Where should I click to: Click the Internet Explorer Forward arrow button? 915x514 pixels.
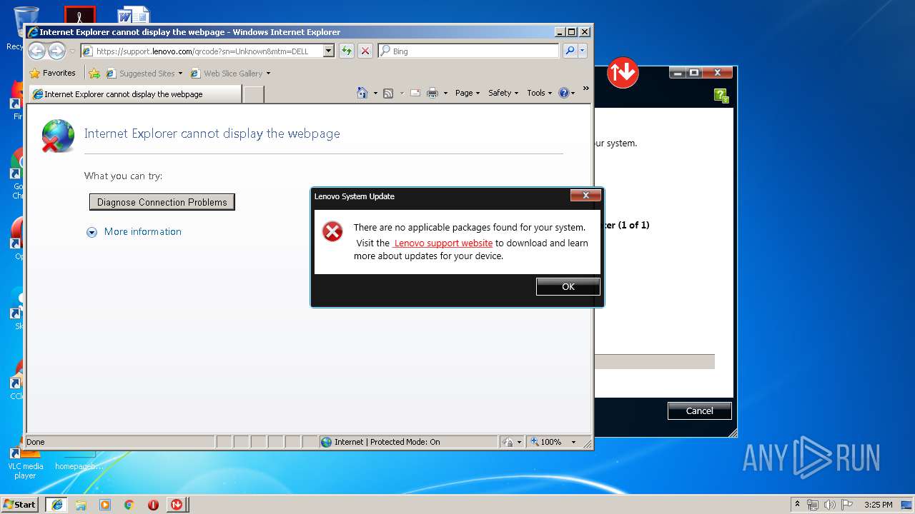[56, 51]
